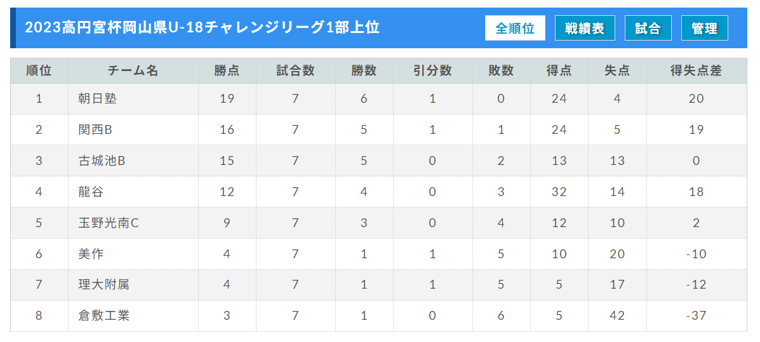Screen dimensions: 760x342
Task: Click the チーム名 column header
Action: (133, 70)
